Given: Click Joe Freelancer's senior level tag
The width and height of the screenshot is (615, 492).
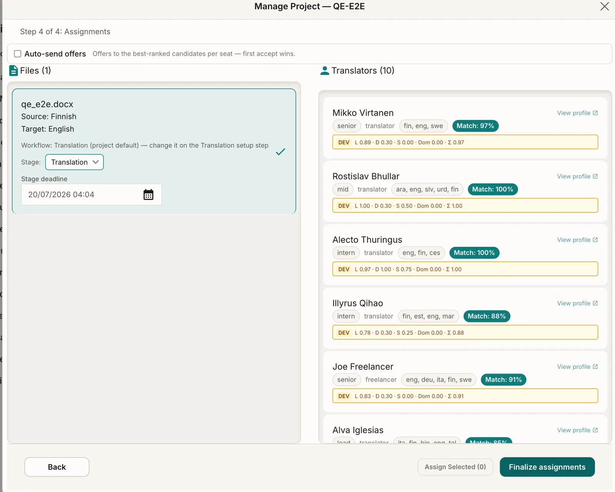Looking at the screenshot, I should tap(347, 380).
